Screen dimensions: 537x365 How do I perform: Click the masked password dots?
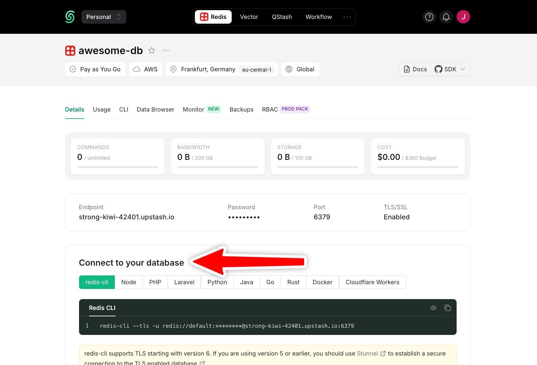(x=244, y=217)
